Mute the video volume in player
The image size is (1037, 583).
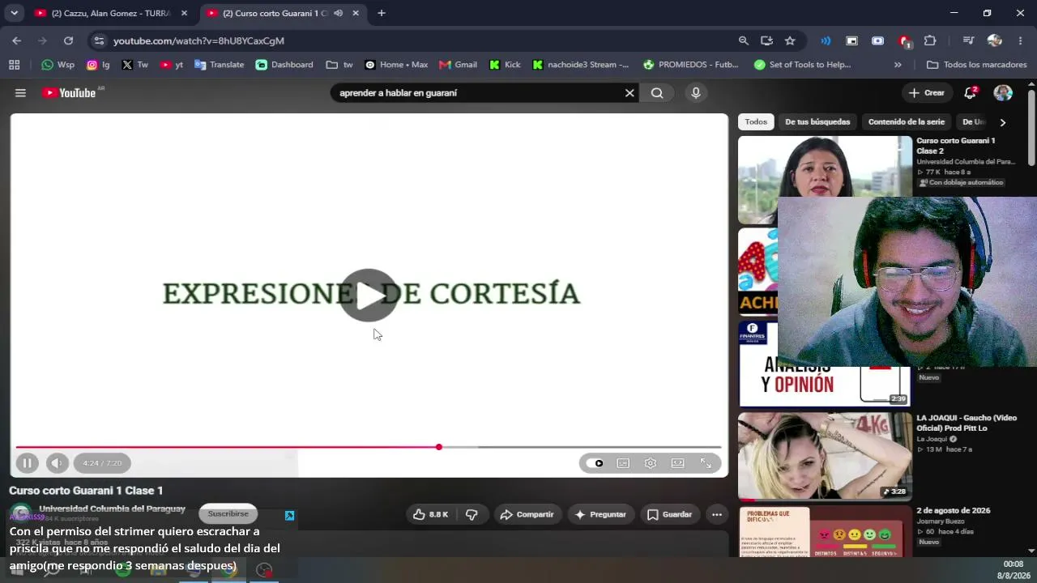(56, 463)
